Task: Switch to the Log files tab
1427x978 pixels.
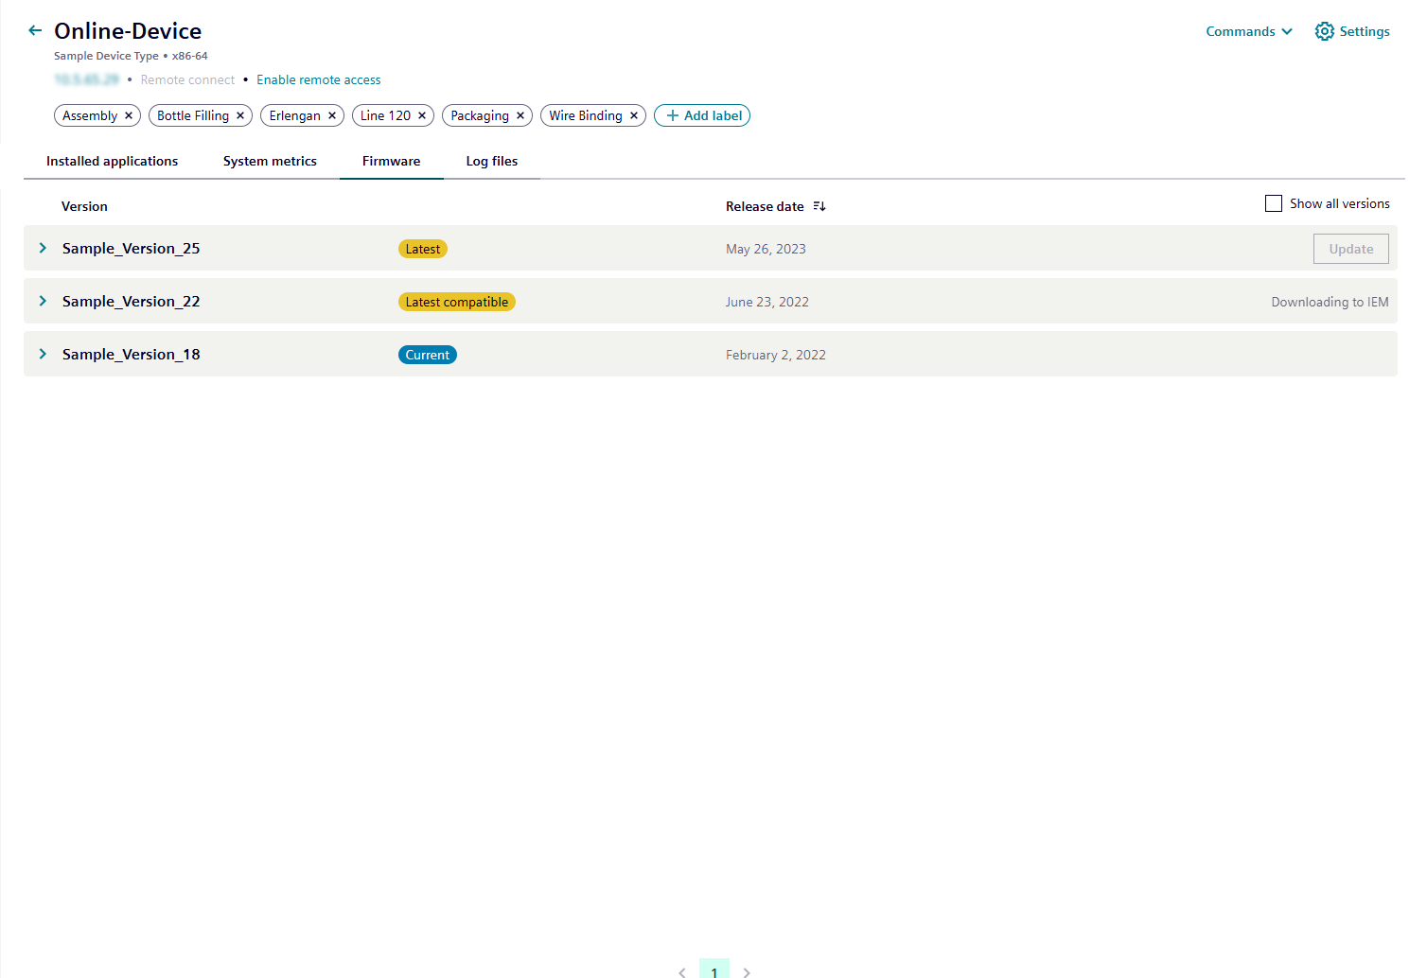Action: click(x=492, y=161)
